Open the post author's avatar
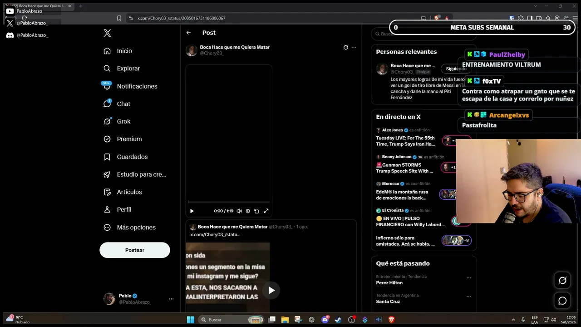The image size is (581, 327). 192,50
